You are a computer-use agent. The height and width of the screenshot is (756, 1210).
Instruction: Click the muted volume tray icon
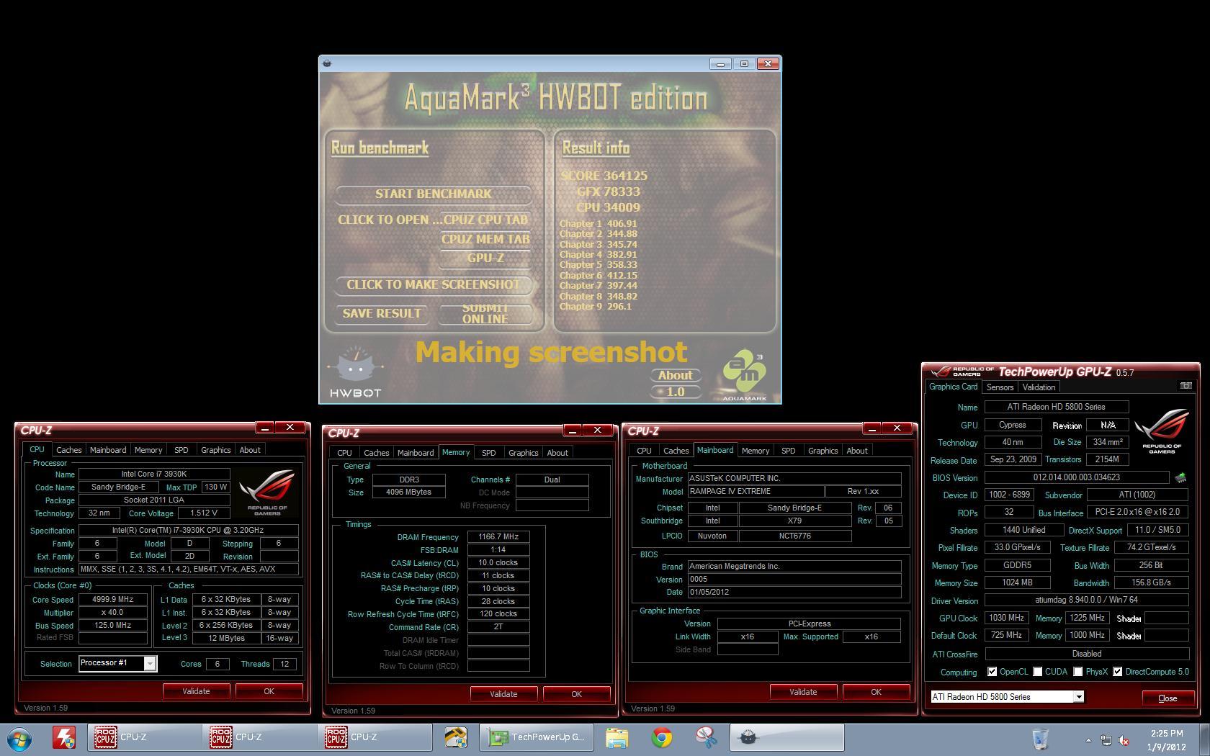click(1123, 739)
